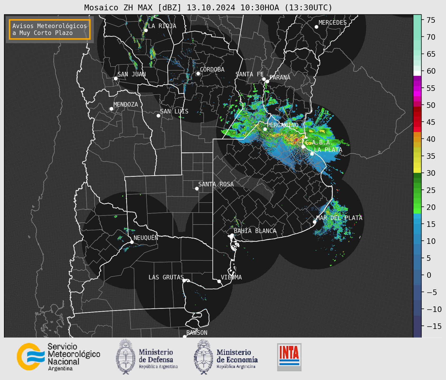Viewport: 446px width, 380px height.
Task: Click the yellow 30 dBZ color band
Action: pos(417,170)
